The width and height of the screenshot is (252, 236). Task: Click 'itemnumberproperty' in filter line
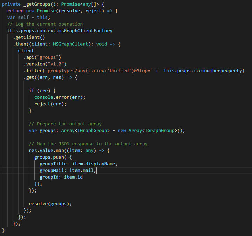tap(218, 71)
